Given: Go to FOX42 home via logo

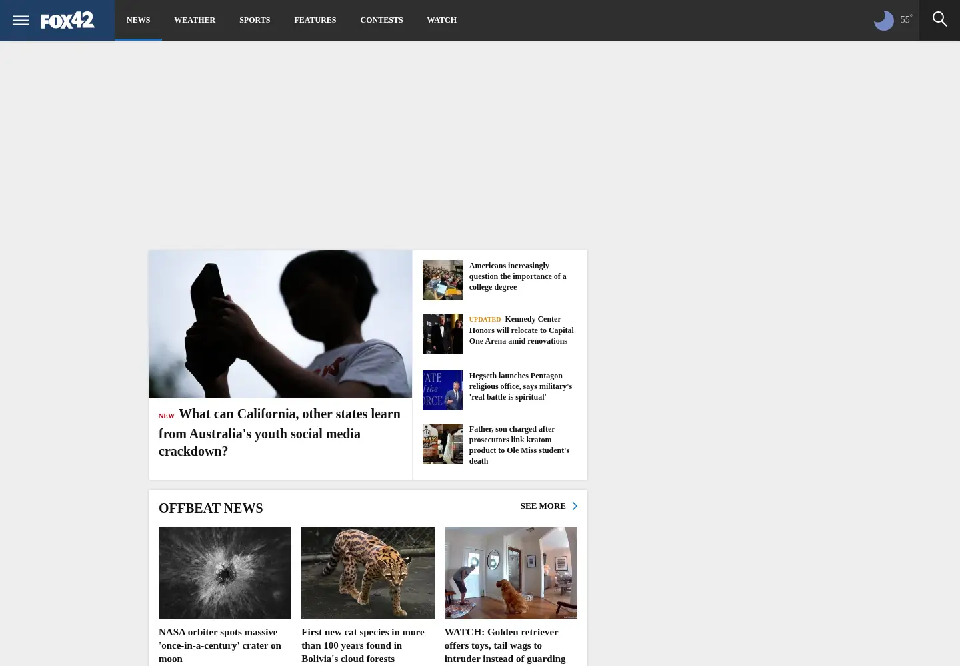Looking at the screenshot, I should [67, 21].
